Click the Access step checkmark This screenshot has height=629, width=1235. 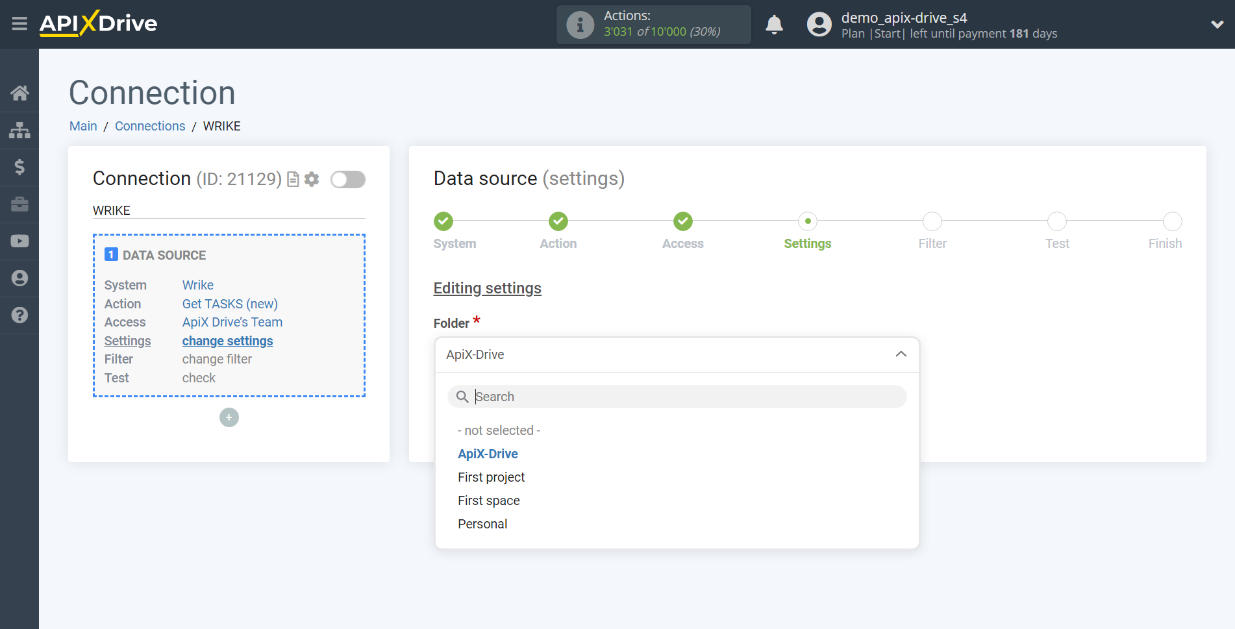[x=683, y=221]
